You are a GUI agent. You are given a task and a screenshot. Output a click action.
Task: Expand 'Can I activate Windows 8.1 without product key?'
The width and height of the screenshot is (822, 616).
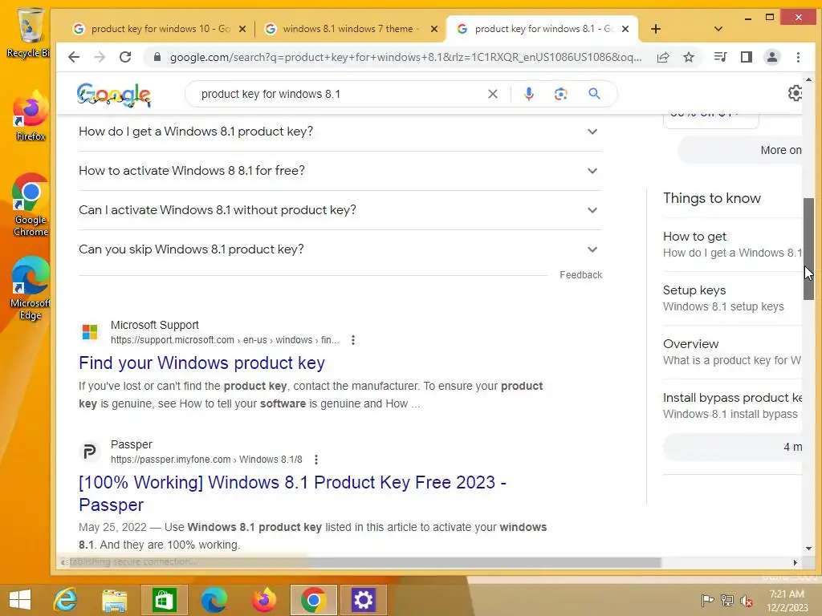(x=340, y=210)
